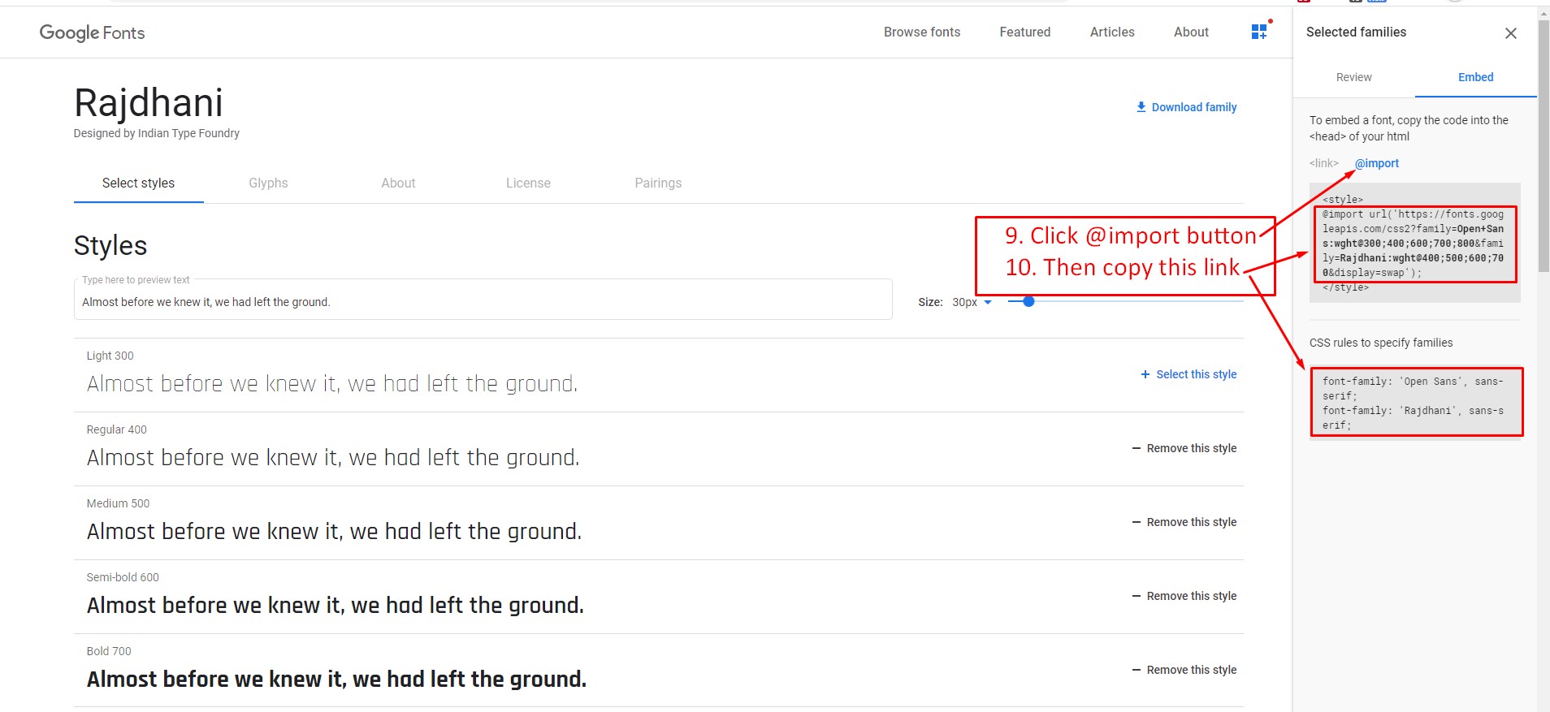1550x712 pixels.
Task: Choose the @import embed option
Action: point(1377,163)
